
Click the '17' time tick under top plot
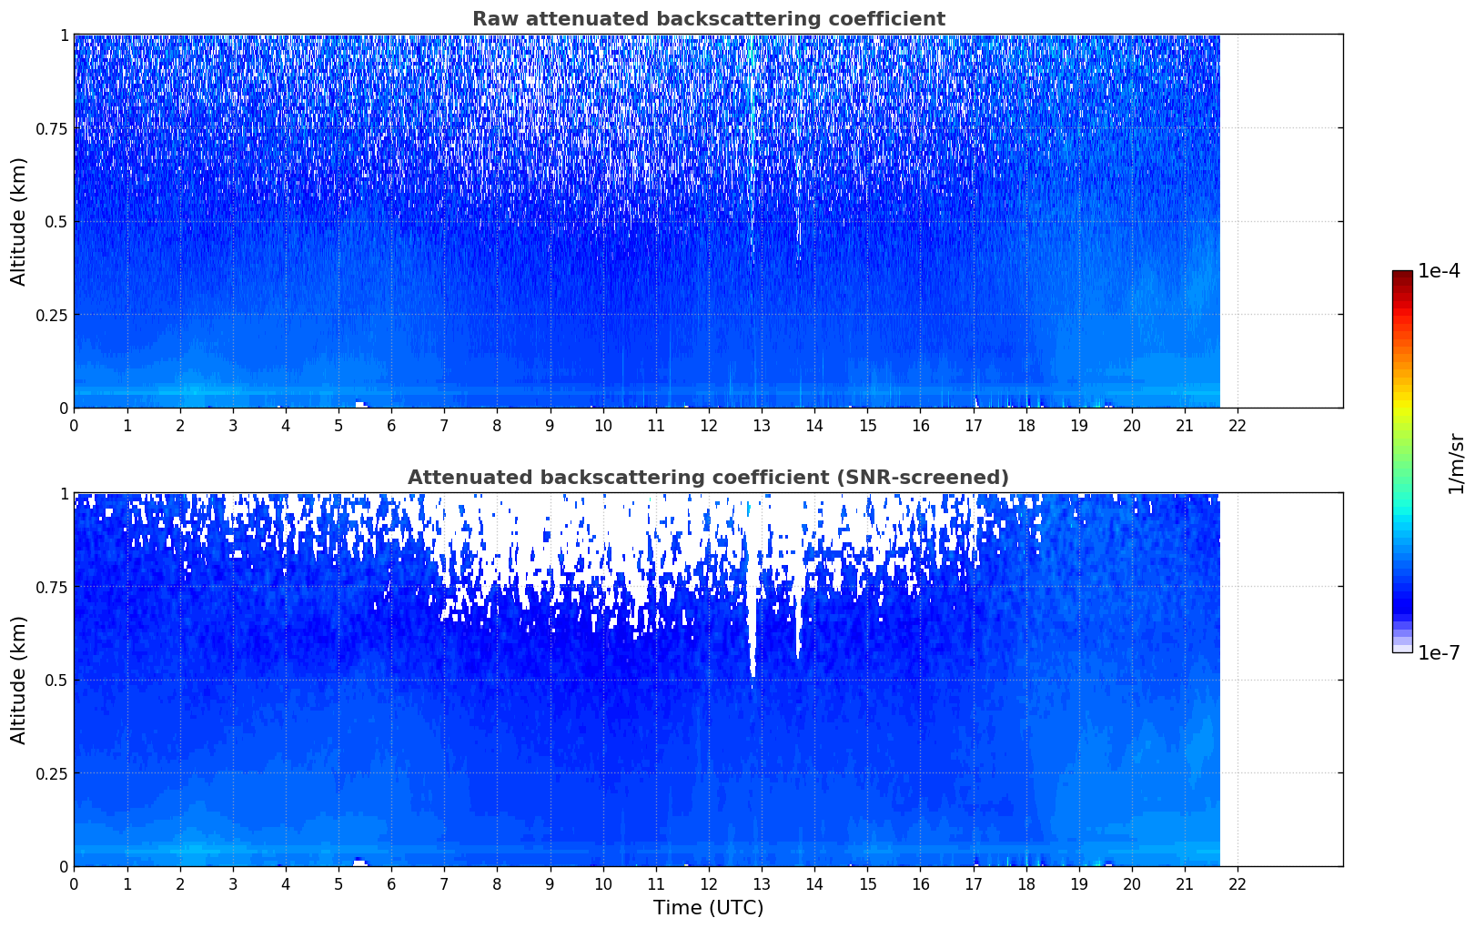(973, 425)
